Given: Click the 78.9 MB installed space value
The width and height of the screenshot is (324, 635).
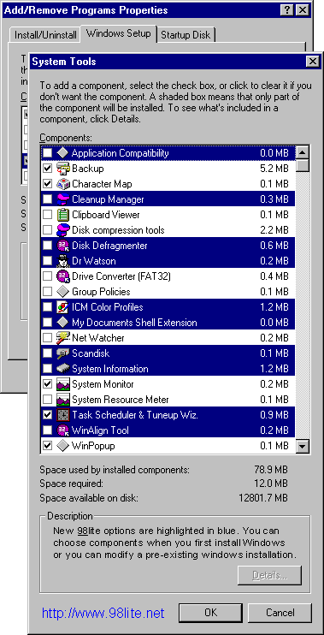Looking at the screenshot, I should pyautogui.click(x=271, y=470).
